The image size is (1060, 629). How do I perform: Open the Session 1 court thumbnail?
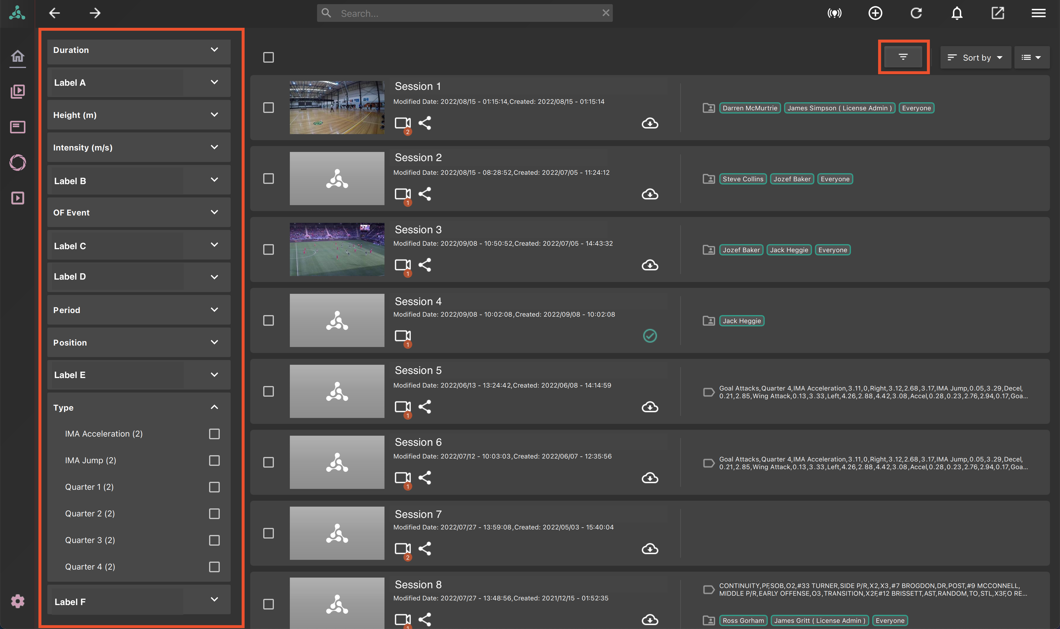(337, 108)
